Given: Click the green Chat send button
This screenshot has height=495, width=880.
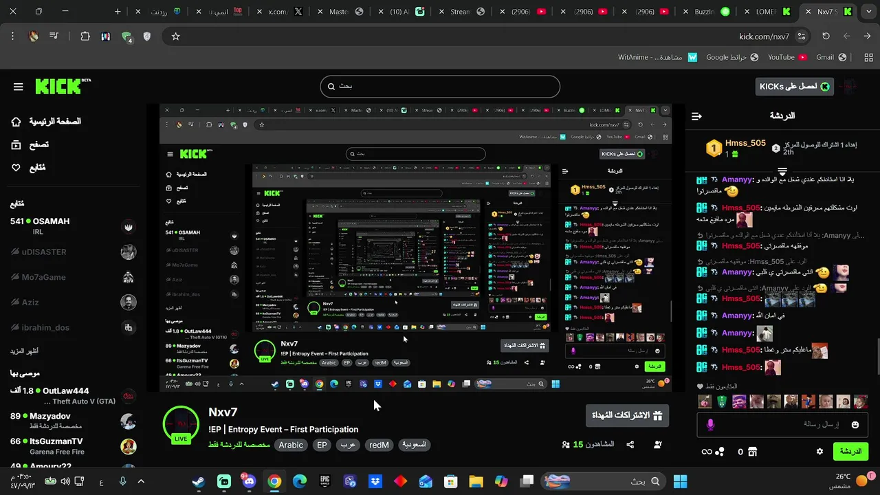Looking at the screenshot, I should [850, 452].
